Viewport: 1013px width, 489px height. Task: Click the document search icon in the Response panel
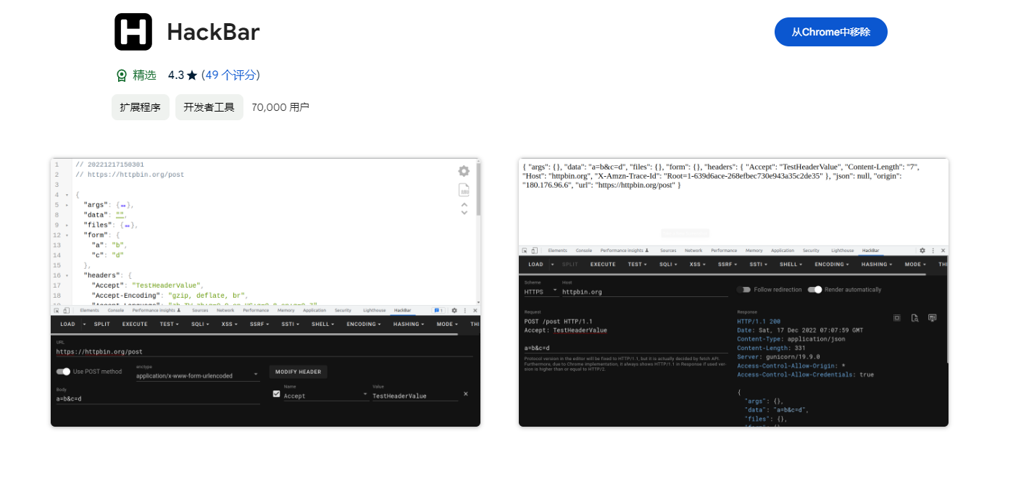pyautogui.click(x=914, y=317)
